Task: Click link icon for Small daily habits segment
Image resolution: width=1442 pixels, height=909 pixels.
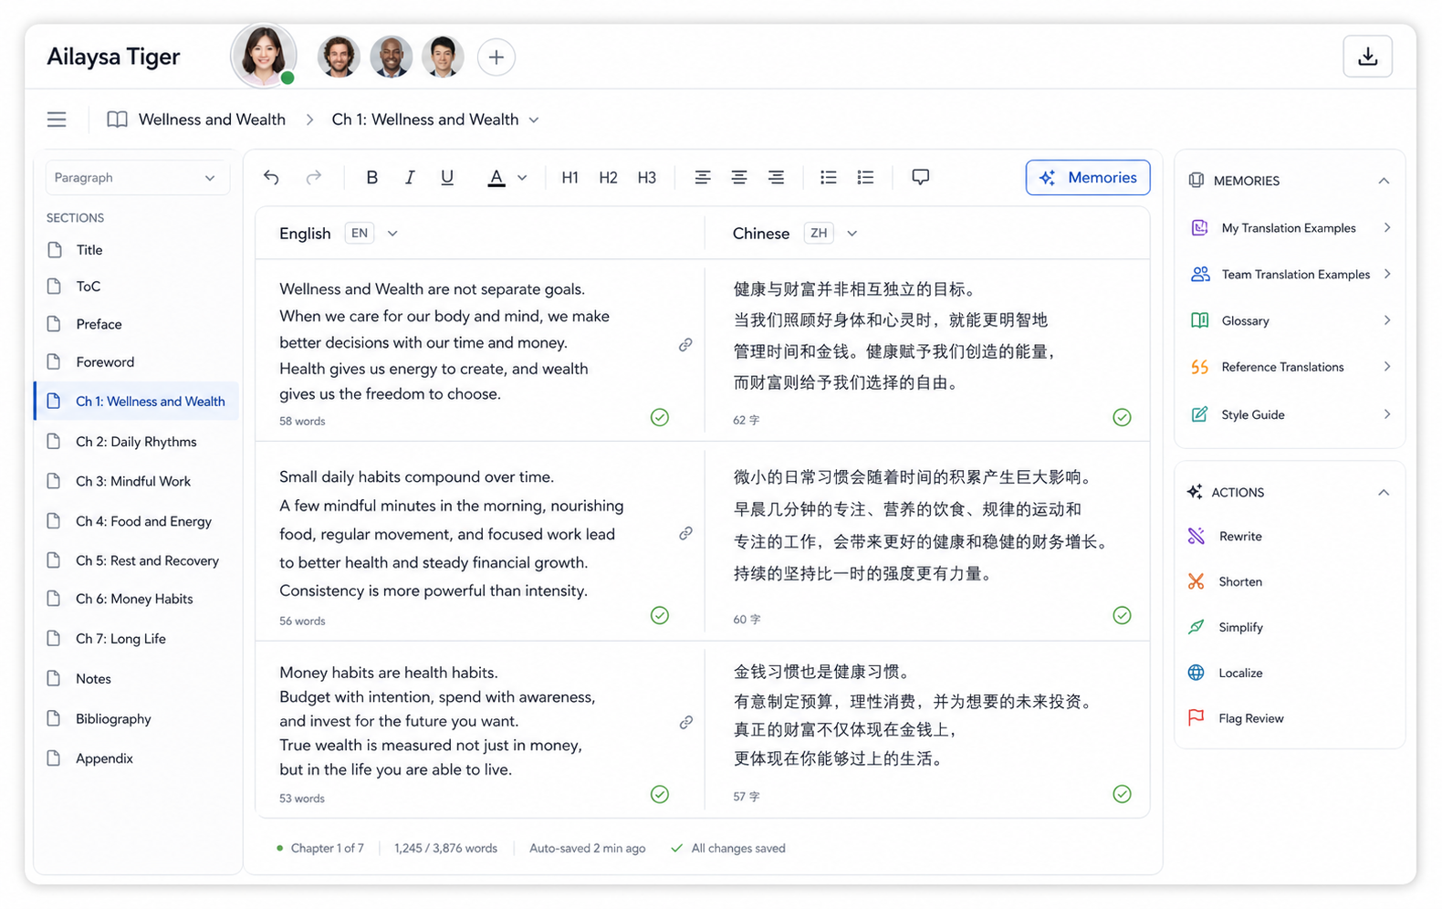Action: click(x=685, y=533)
